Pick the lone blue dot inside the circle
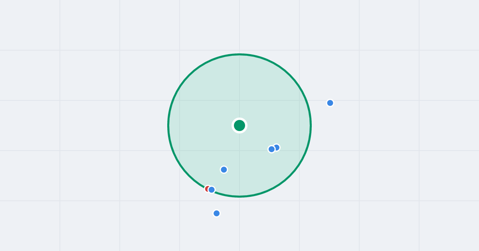 (x=224, y=170)
